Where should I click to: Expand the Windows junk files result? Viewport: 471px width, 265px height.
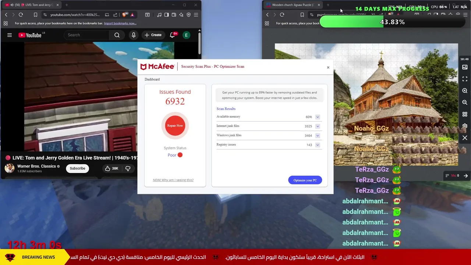pos(318,135)
